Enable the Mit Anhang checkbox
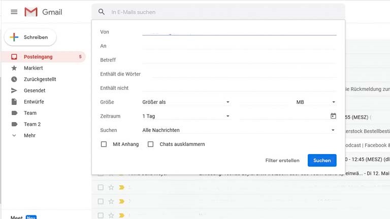 [x=104, y=144]
